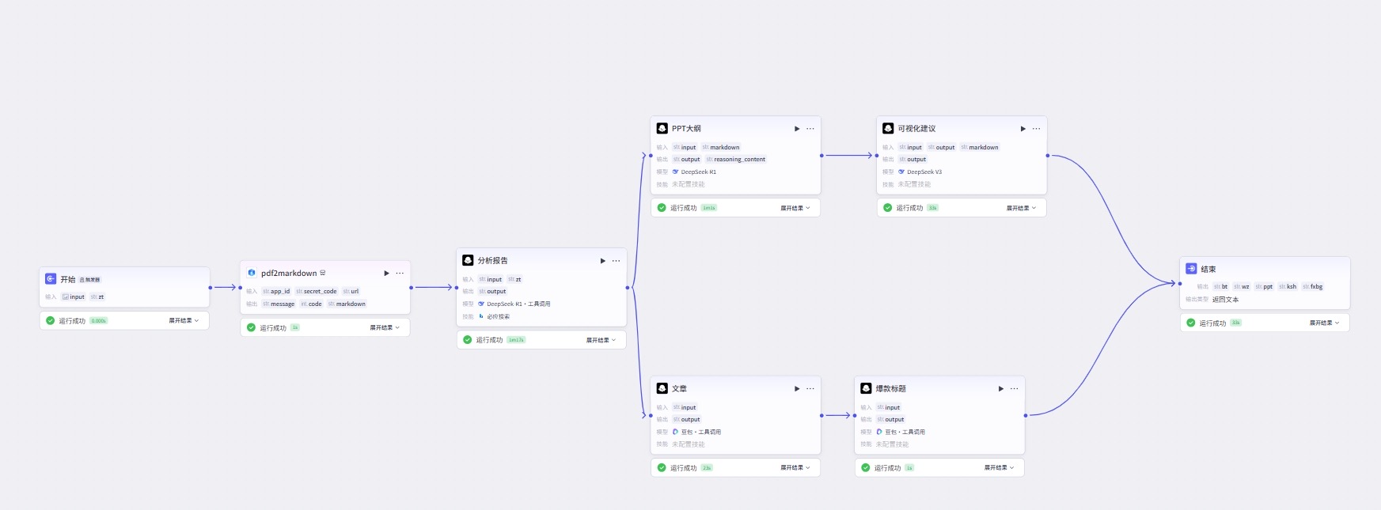Open more options on 可视化建议 node
This screenshot has height=510, width=1381.
1036,129
